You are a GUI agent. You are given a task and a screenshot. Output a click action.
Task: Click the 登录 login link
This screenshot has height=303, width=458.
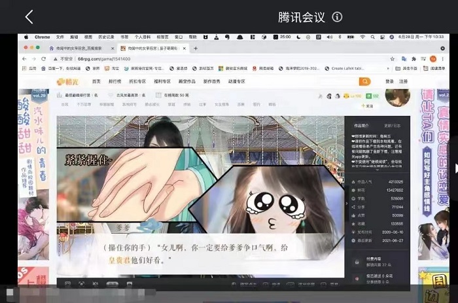[390, 82]
